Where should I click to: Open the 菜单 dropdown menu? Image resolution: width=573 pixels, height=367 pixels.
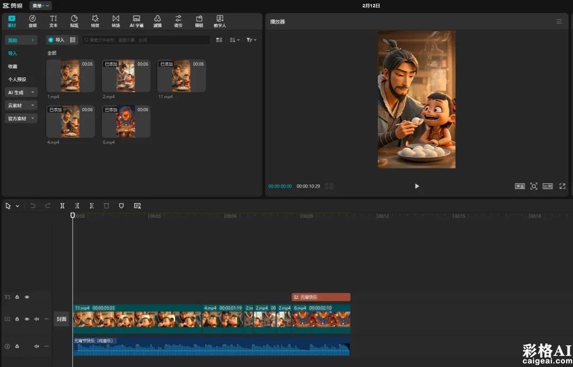coord(40,6)
